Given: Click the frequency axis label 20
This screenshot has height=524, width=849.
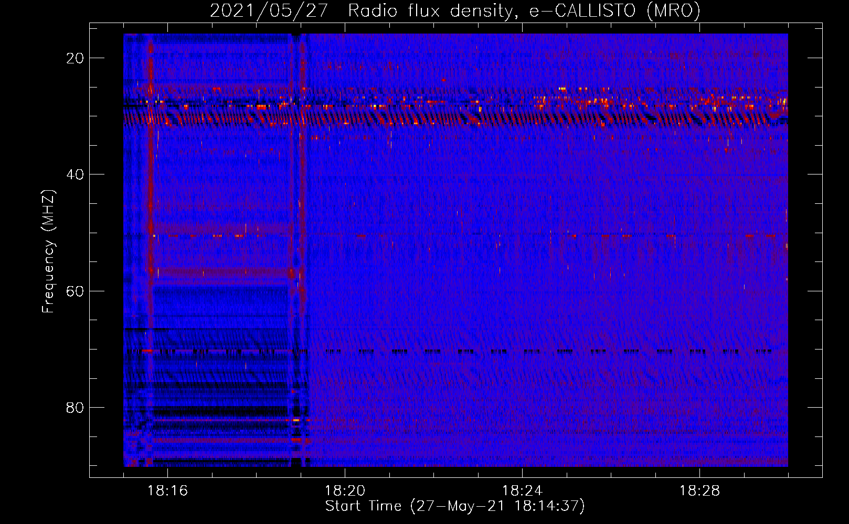Looking at the screenshot, I should 75,58.
